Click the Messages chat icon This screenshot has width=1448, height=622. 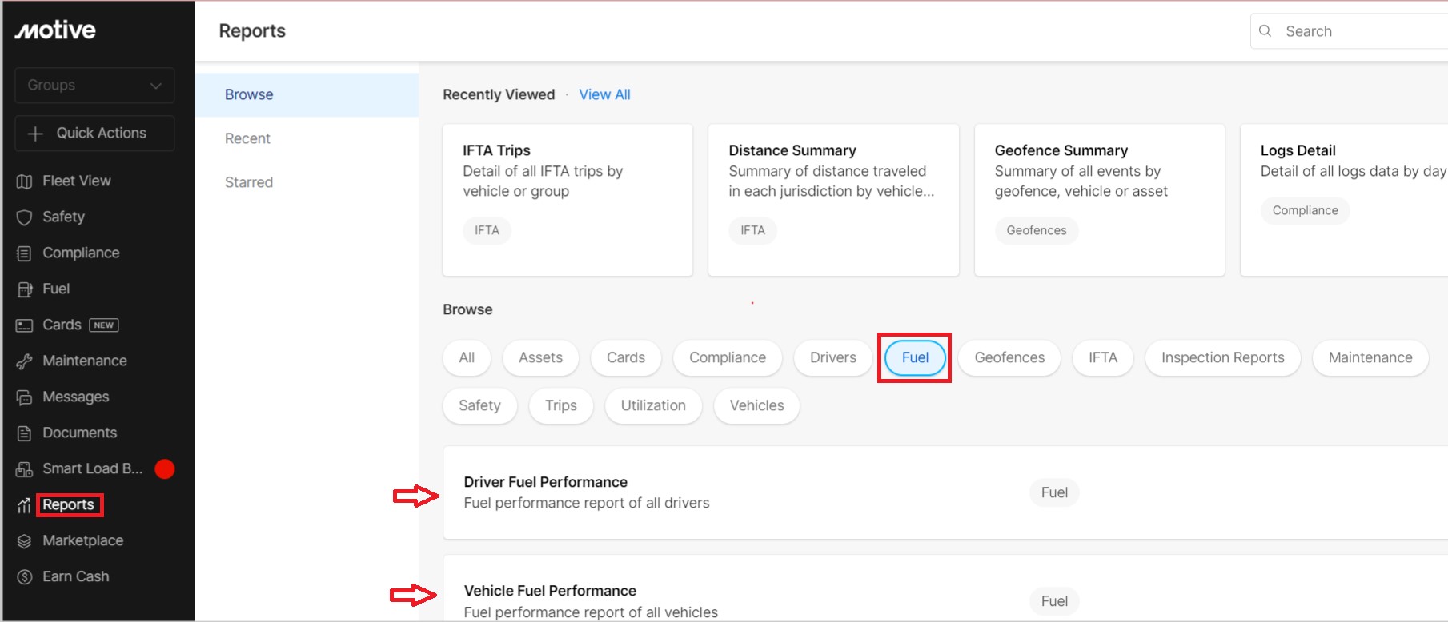coord(24,397)
